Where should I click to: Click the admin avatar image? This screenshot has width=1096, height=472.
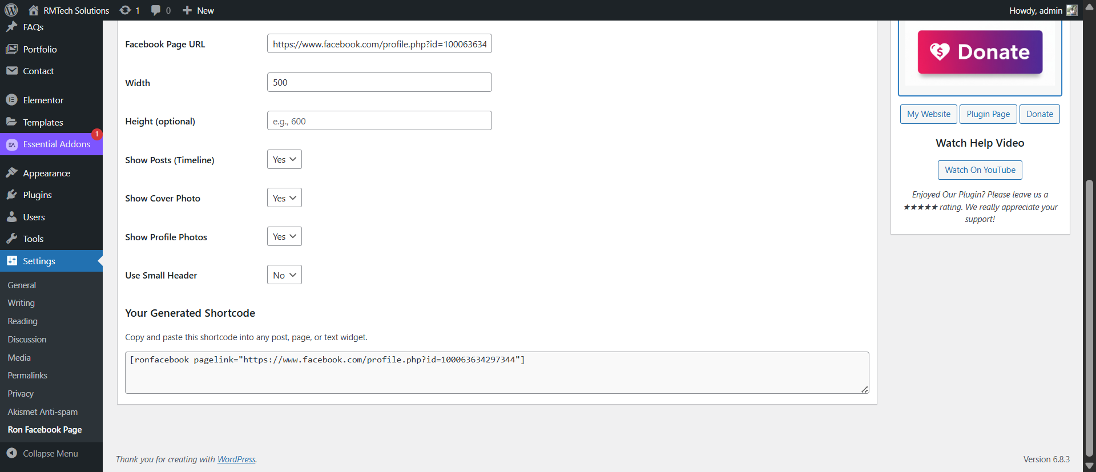(1071, 10)
